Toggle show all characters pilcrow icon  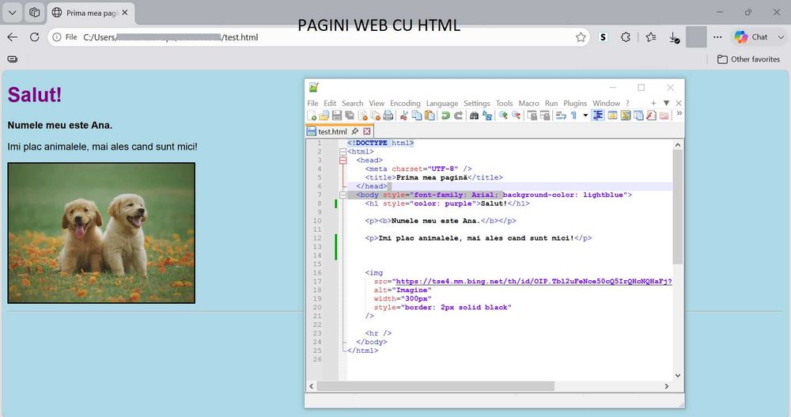(x=573, y=116)
